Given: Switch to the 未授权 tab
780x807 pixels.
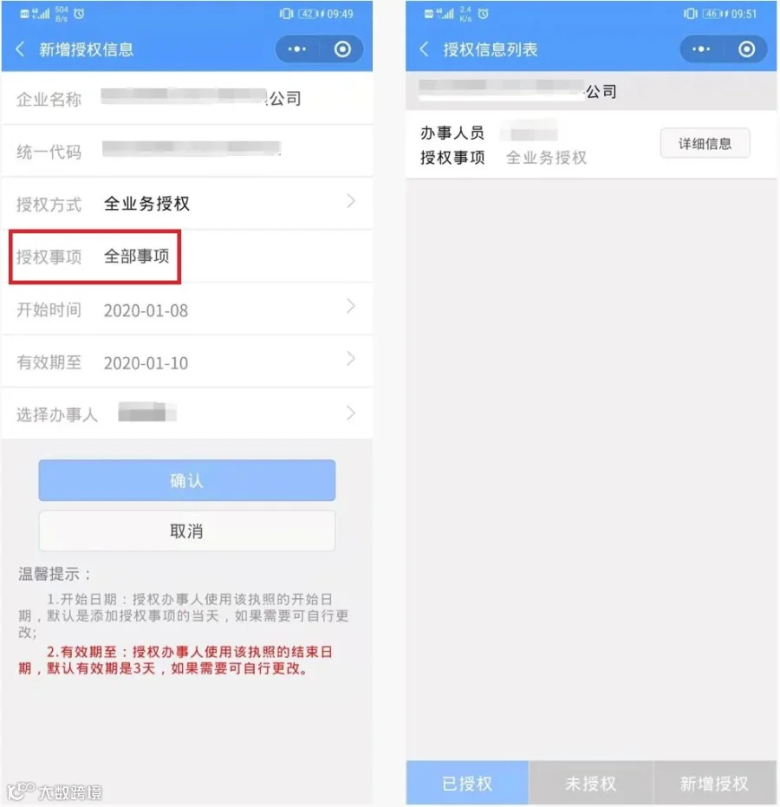Looking at the screenshot, I should [591, 783].
